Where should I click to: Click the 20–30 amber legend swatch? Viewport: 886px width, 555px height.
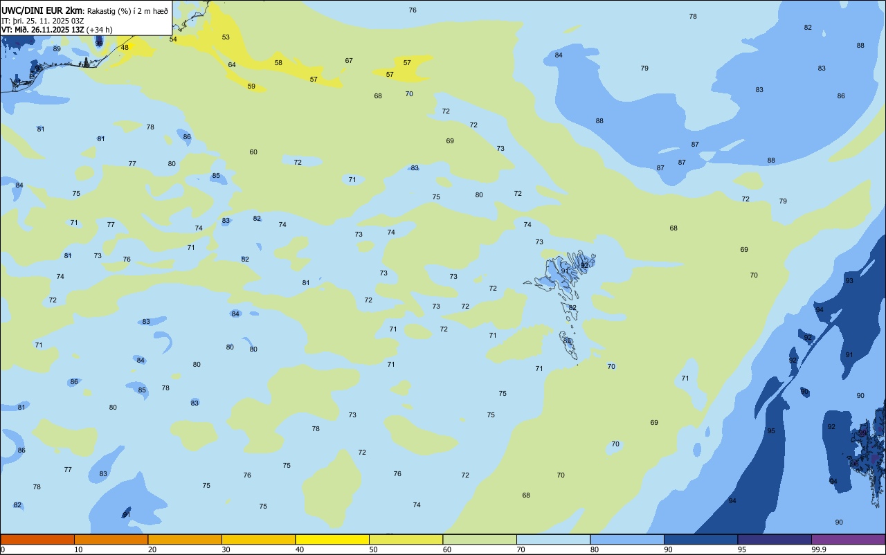185,539
